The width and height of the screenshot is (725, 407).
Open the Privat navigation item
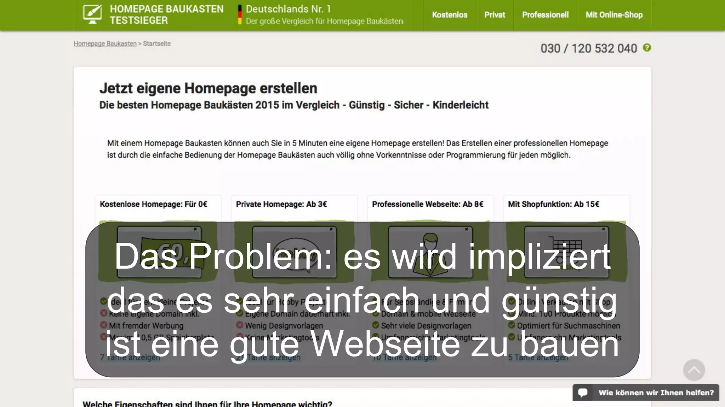point(495,15)
